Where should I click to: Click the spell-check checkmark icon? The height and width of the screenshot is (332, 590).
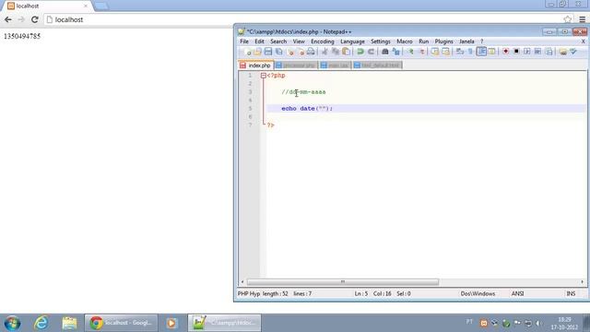[573, 52]
